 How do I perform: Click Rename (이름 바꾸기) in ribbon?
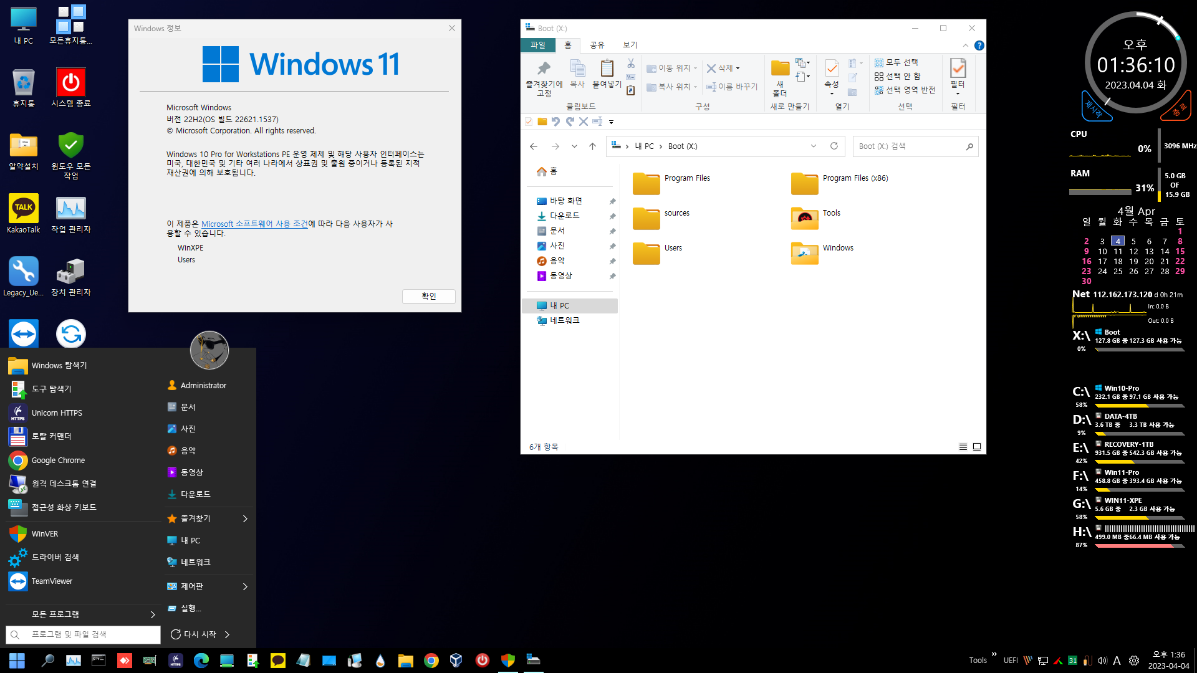732,87
